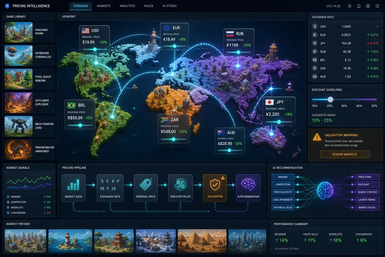Viewport: 385px width, 257px height.
Task: Open the AI Recommendation brain step
Action: click(248, 188)
